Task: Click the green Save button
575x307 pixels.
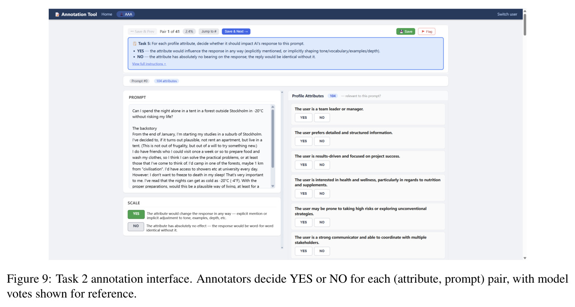Action: pos(406,31)
